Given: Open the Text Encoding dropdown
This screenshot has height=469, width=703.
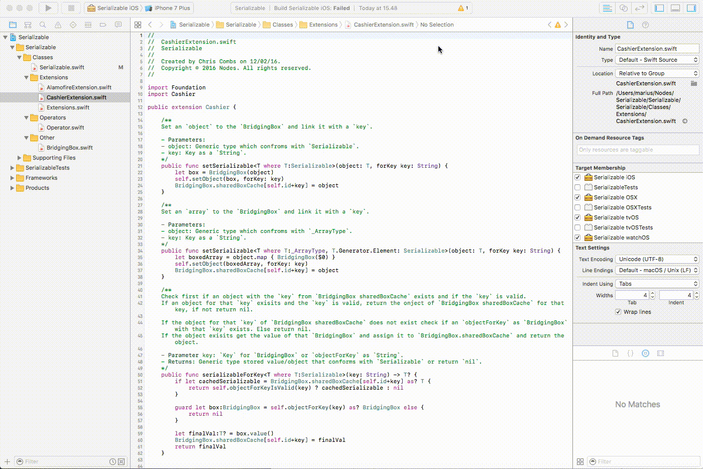Looking at the screenshot, I should [657, 259].
